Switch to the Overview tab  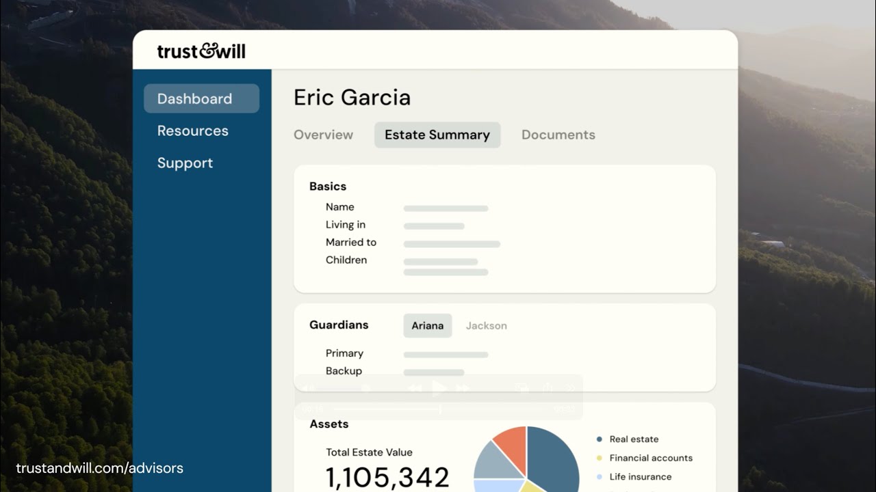(323, 135)
